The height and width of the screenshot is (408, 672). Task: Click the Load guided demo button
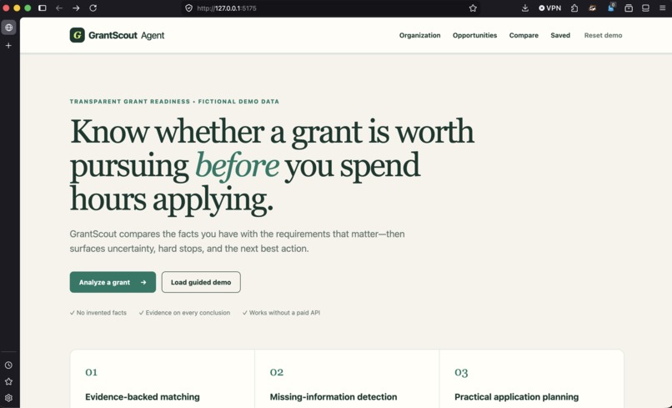(x=201, y=282)
